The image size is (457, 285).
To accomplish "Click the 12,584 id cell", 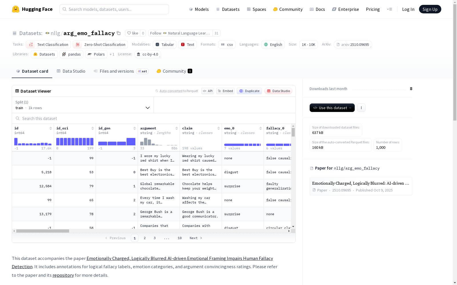I will point(33,186).
